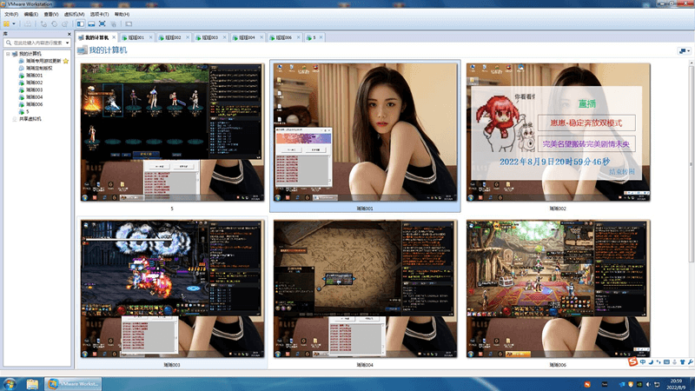
Task: Open the library search filter dropdown
Action: click(68, 43)
